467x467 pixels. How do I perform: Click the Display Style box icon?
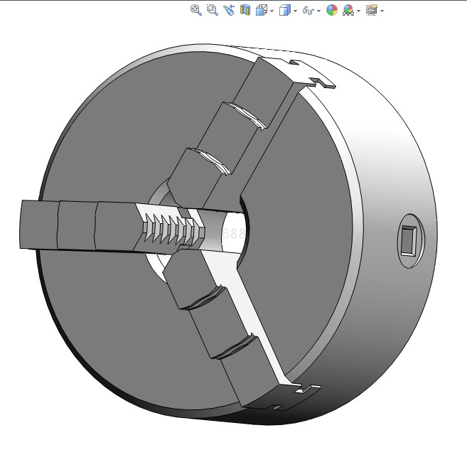284,10
